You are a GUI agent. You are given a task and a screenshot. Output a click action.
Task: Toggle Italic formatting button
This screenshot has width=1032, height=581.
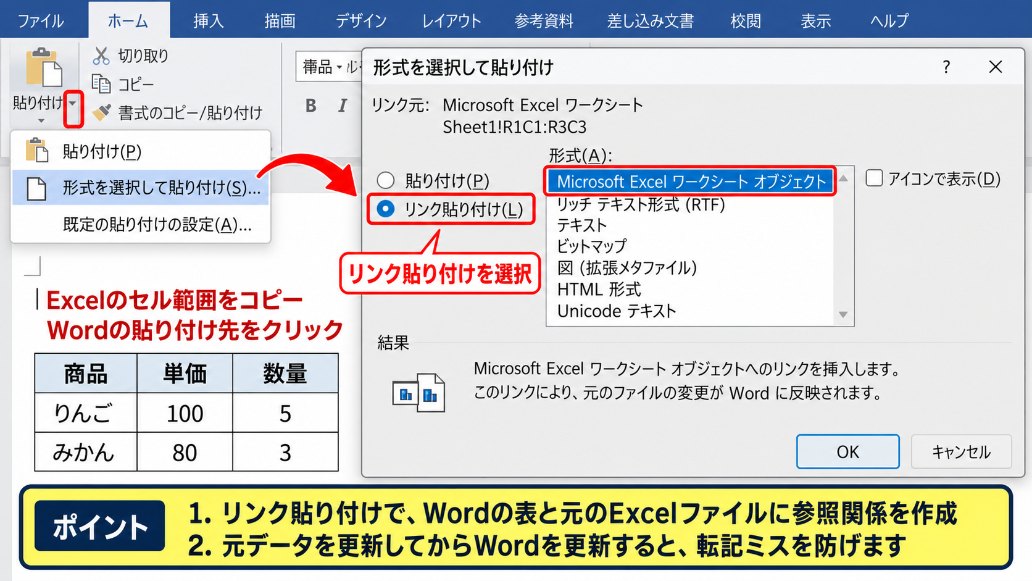[x=343, y=106]
